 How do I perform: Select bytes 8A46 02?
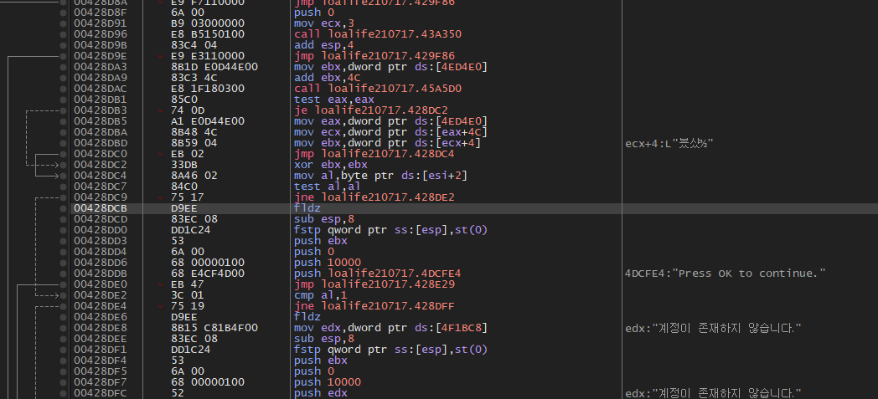pos(194,176)
